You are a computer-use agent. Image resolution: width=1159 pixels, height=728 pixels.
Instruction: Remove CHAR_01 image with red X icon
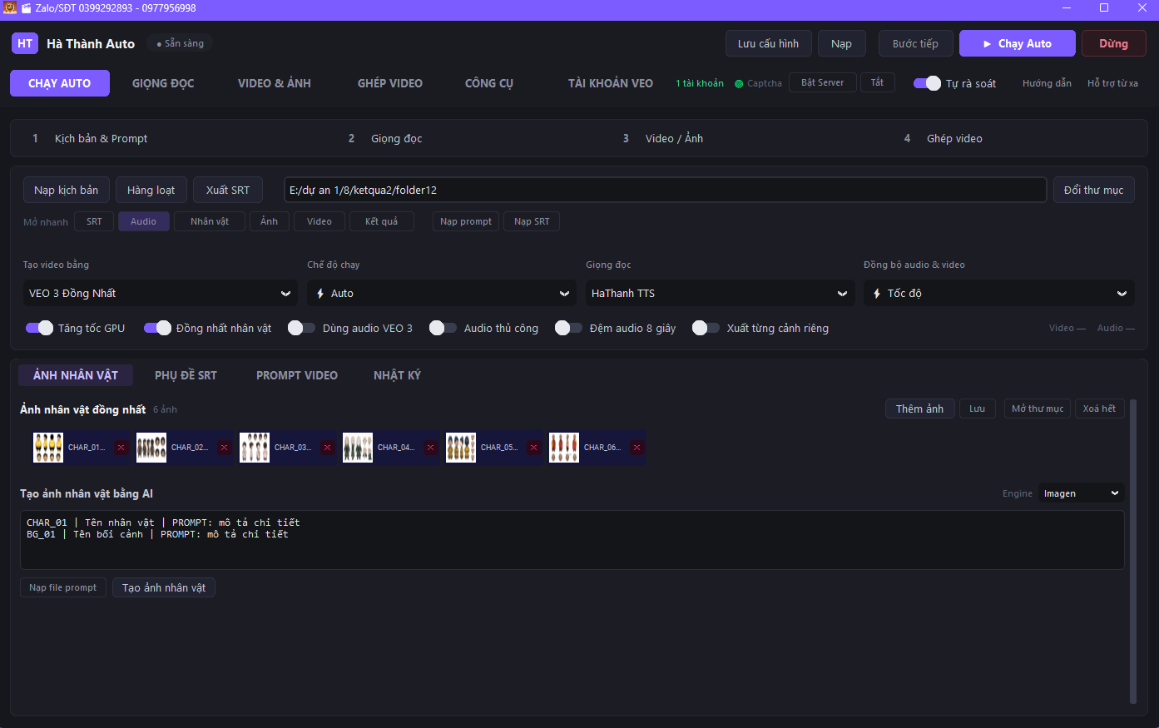coord(121,448)
